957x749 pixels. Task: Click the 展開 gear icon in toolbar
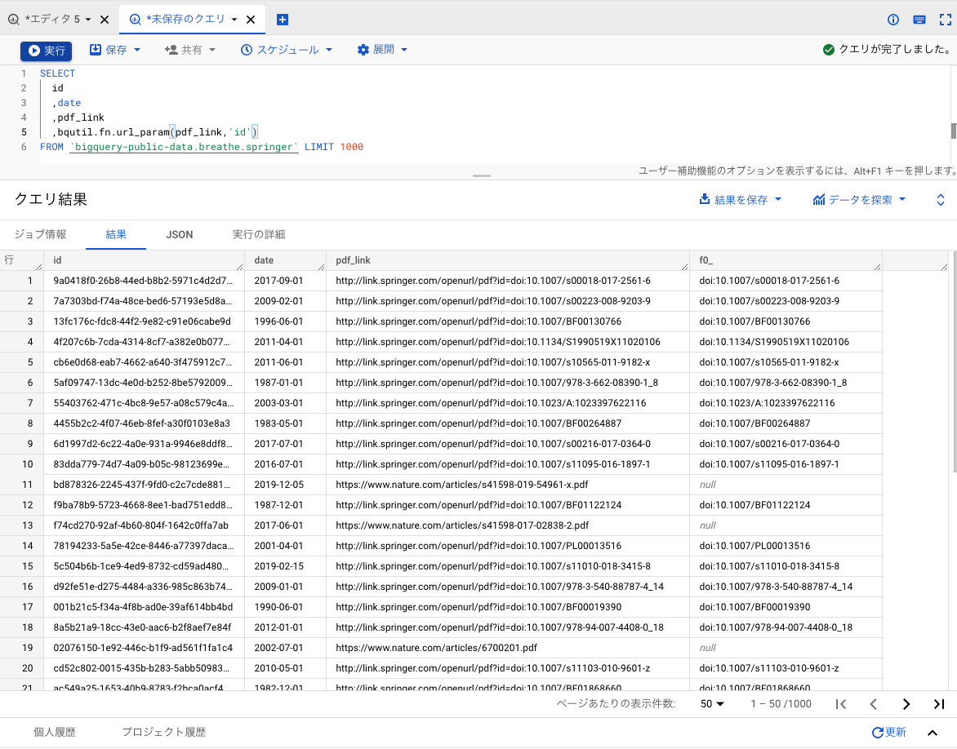pyautogui.click(x=363, y=49)
